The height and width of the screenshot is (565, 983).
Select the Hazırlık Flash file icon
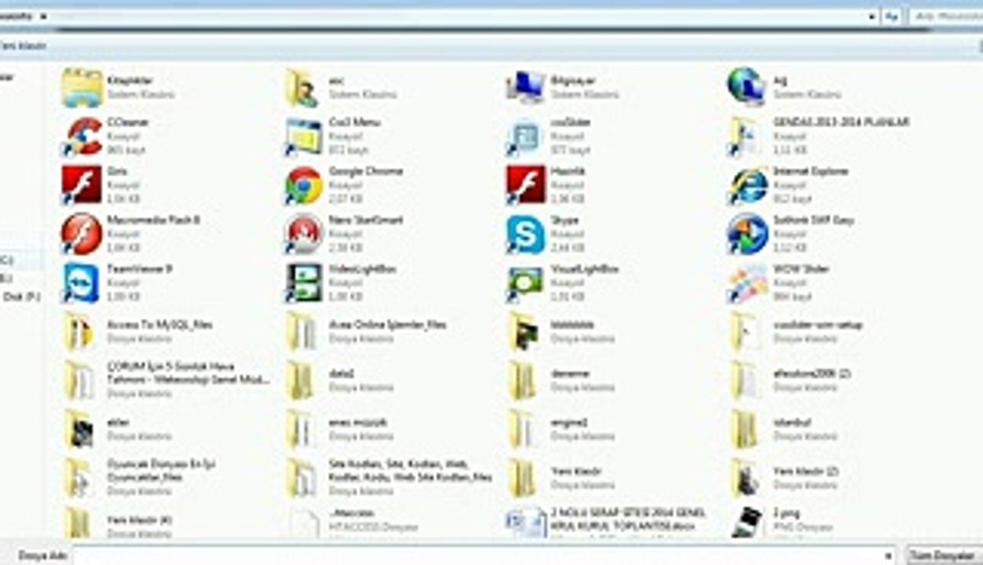click(x=525, y=185)
